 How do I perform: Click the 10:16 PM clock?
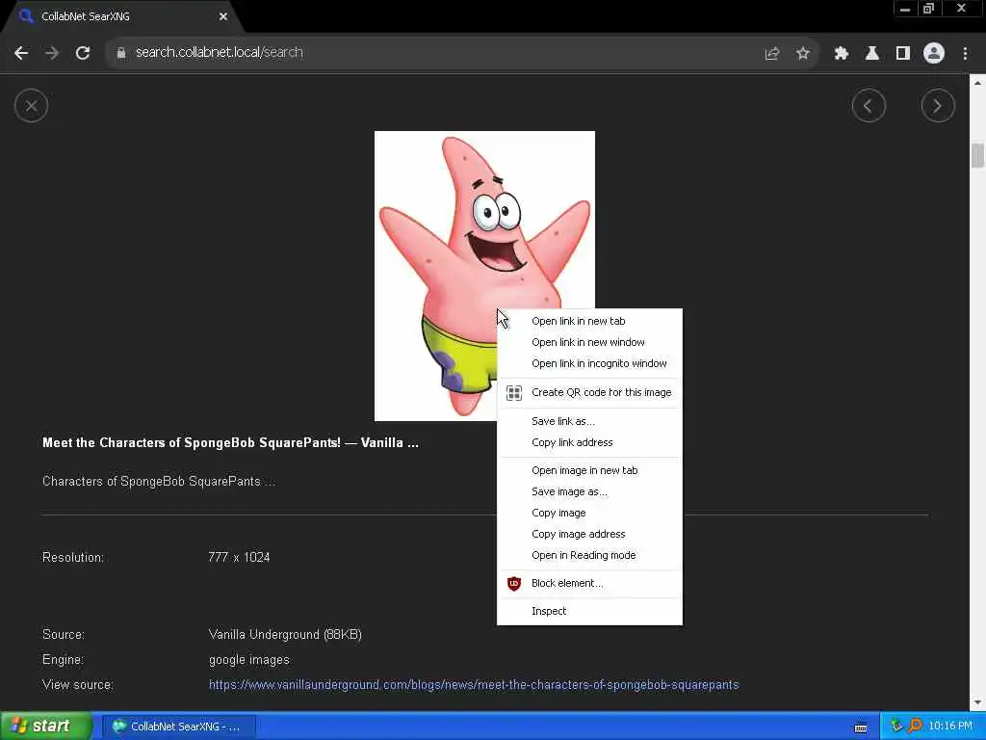[950, 727]
